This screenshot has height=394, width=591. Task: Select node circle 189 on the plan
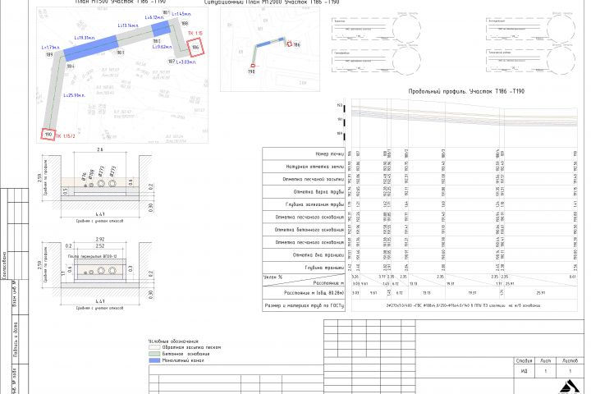[x=49, y=55]
